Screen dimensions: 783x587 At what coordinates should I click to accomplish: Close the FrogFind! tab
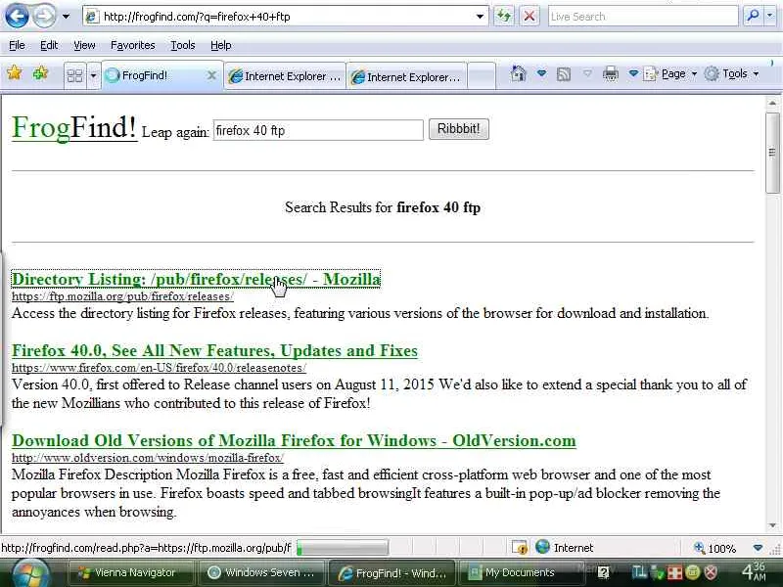click(211, 75)
